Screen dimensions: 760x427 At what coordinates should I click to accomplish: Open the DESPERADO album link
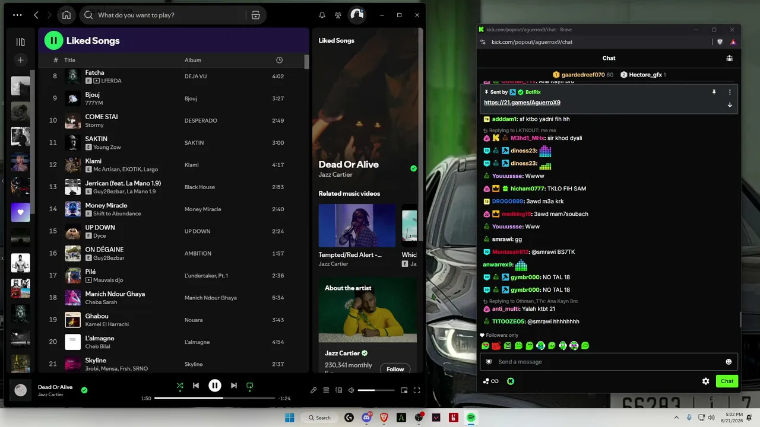click(201, 120)
